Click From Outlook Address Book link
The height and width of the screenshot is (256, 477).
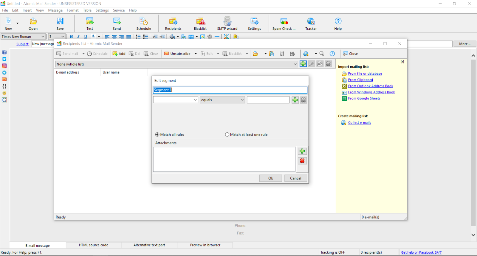point(371,86)
